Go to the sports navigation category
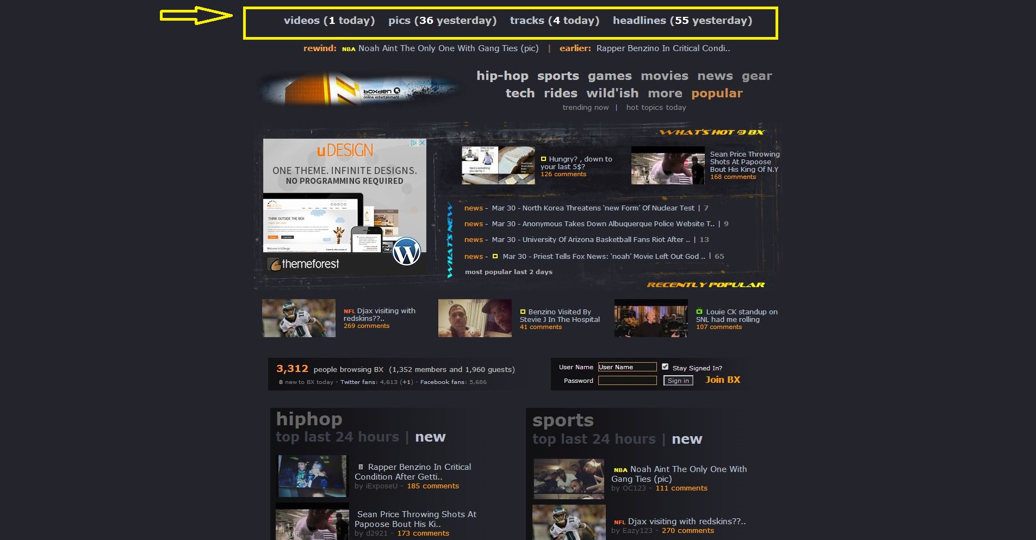 coord(558,76)
